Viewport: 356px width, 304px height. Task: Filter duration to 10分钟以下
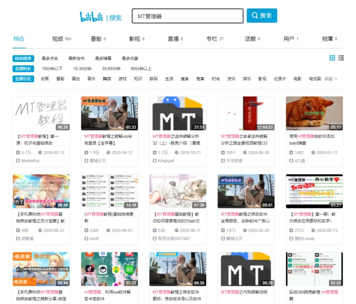coord(52,69)
